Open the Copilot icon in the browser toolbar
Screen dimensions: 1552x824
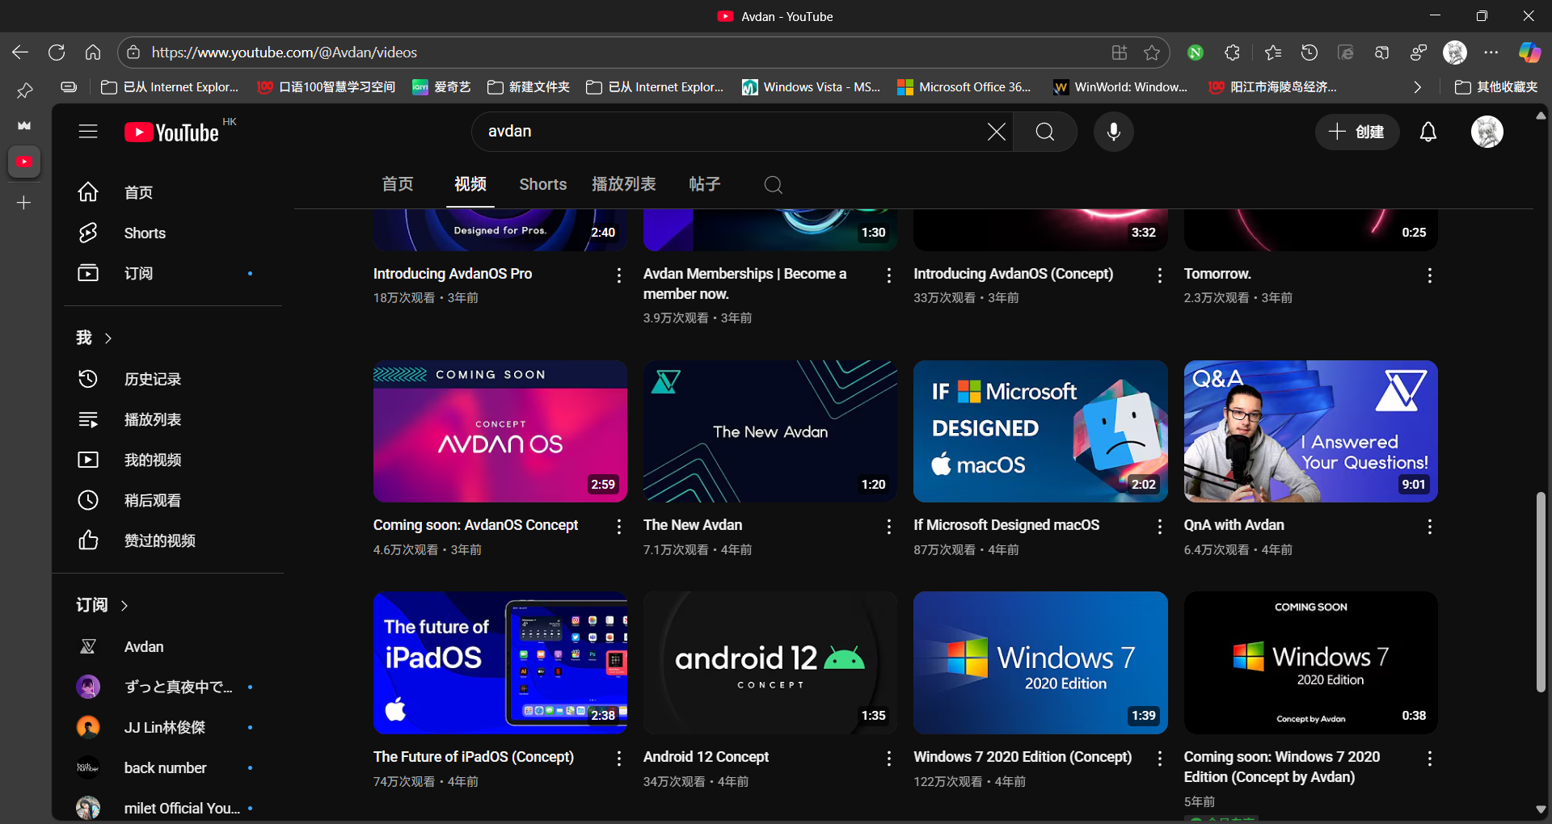tap(1529, 53)
